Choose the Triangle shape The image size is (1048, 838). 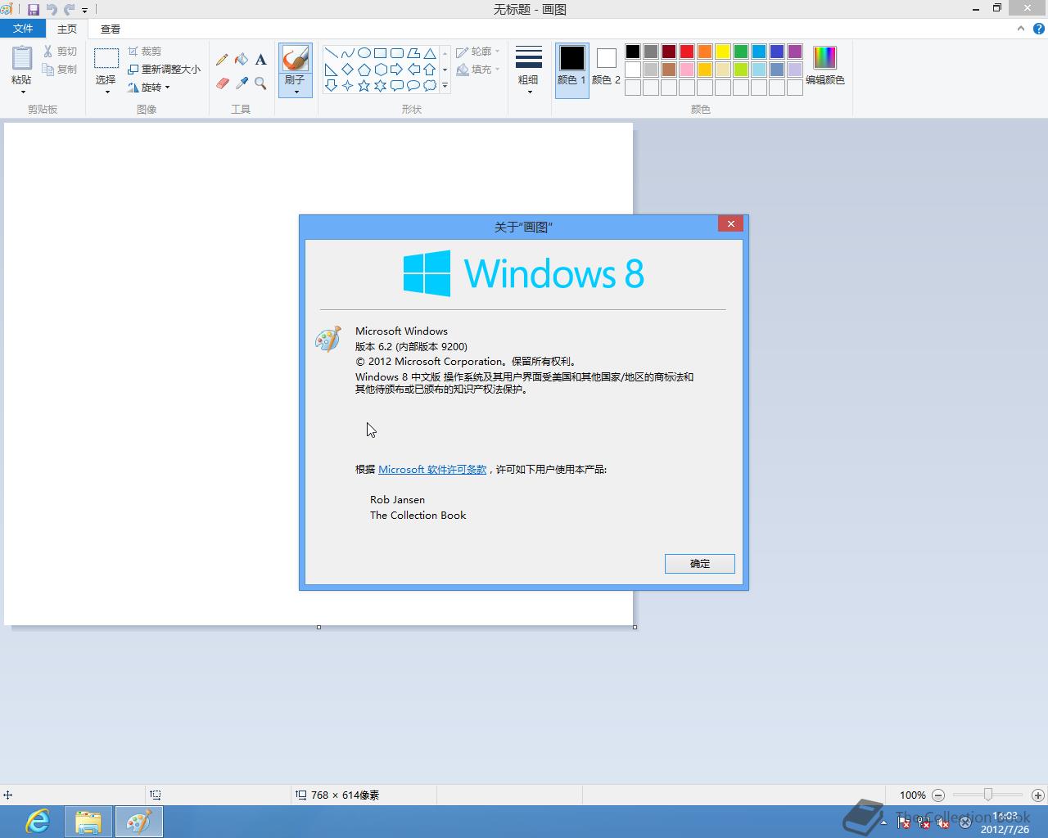(x=430, y=53)
